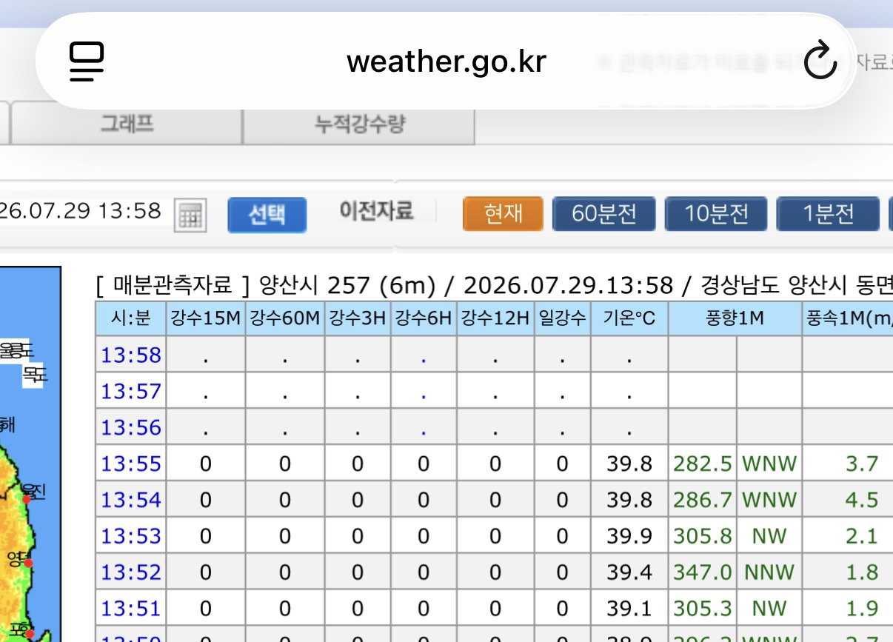Open the 13:57 time link

coord(131,391)
